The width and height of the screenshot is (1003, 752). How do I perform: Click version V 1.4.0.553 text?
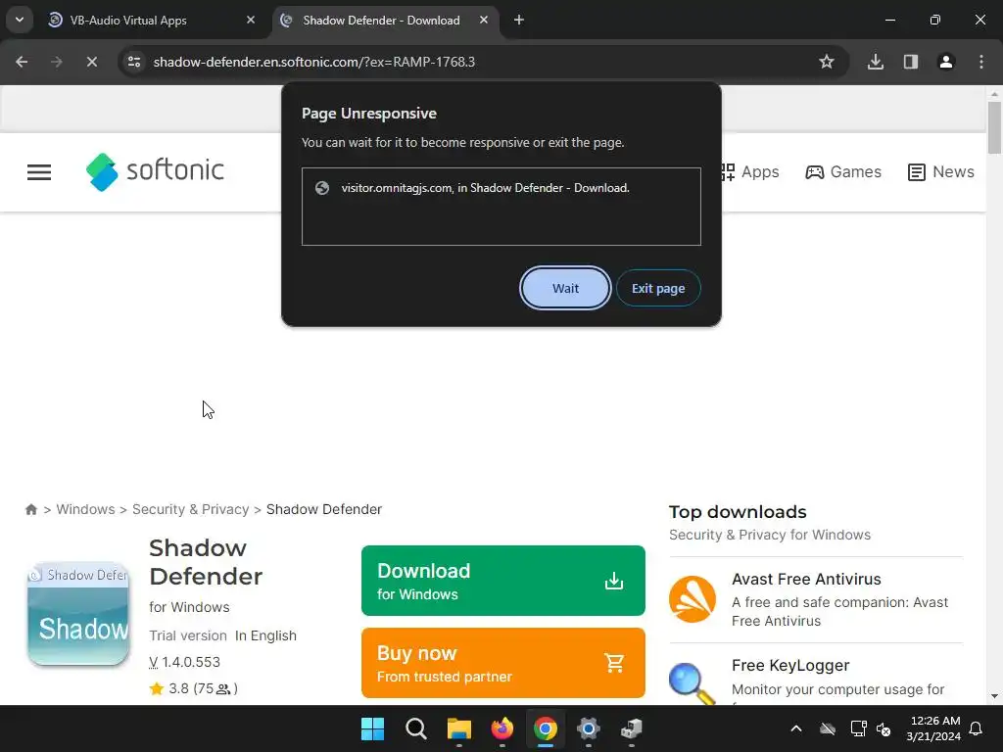coord(184,662)
